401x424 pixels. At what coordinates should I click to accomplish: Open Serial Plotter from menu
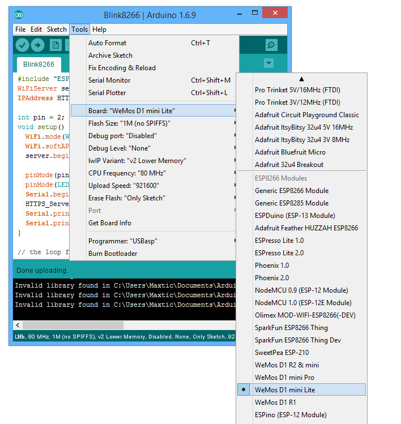point(153,93)
